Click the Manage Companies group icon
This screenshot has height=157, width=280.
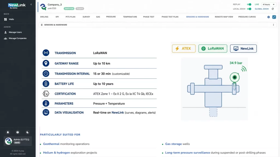pos(5,38)
